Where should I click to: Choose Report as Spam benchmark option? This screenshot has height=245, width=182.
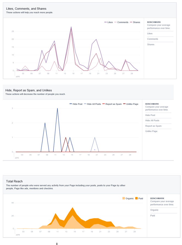(x=153, y=126)
